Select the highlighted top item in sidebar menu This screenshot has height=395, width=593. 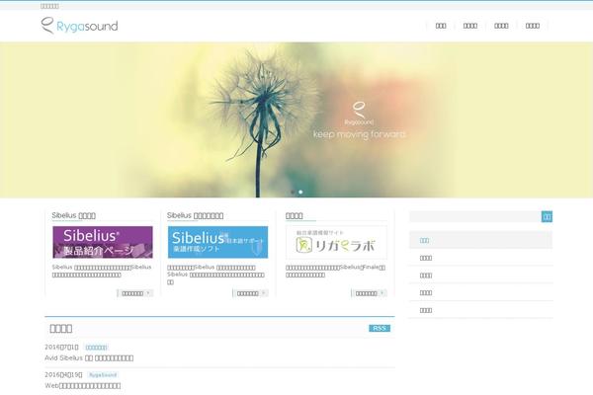[x=480, y=240]
